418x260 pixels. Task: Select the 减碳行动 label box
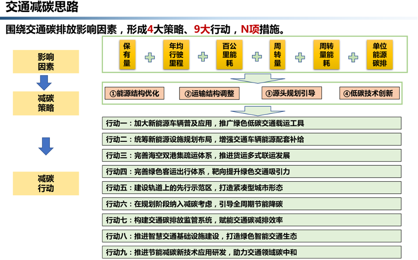pyautogui.click(x=46, y=183)
